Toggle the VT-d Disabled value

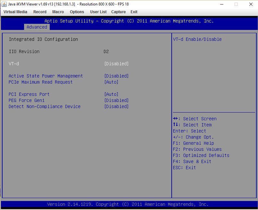pyautogui.click(x=116, y=64)
